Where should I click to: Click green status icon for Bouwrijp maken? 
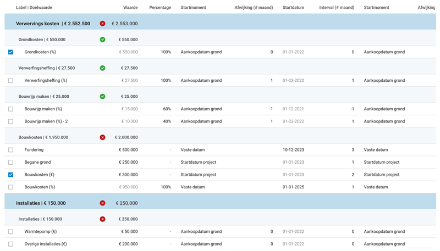(x=103, y=97)
